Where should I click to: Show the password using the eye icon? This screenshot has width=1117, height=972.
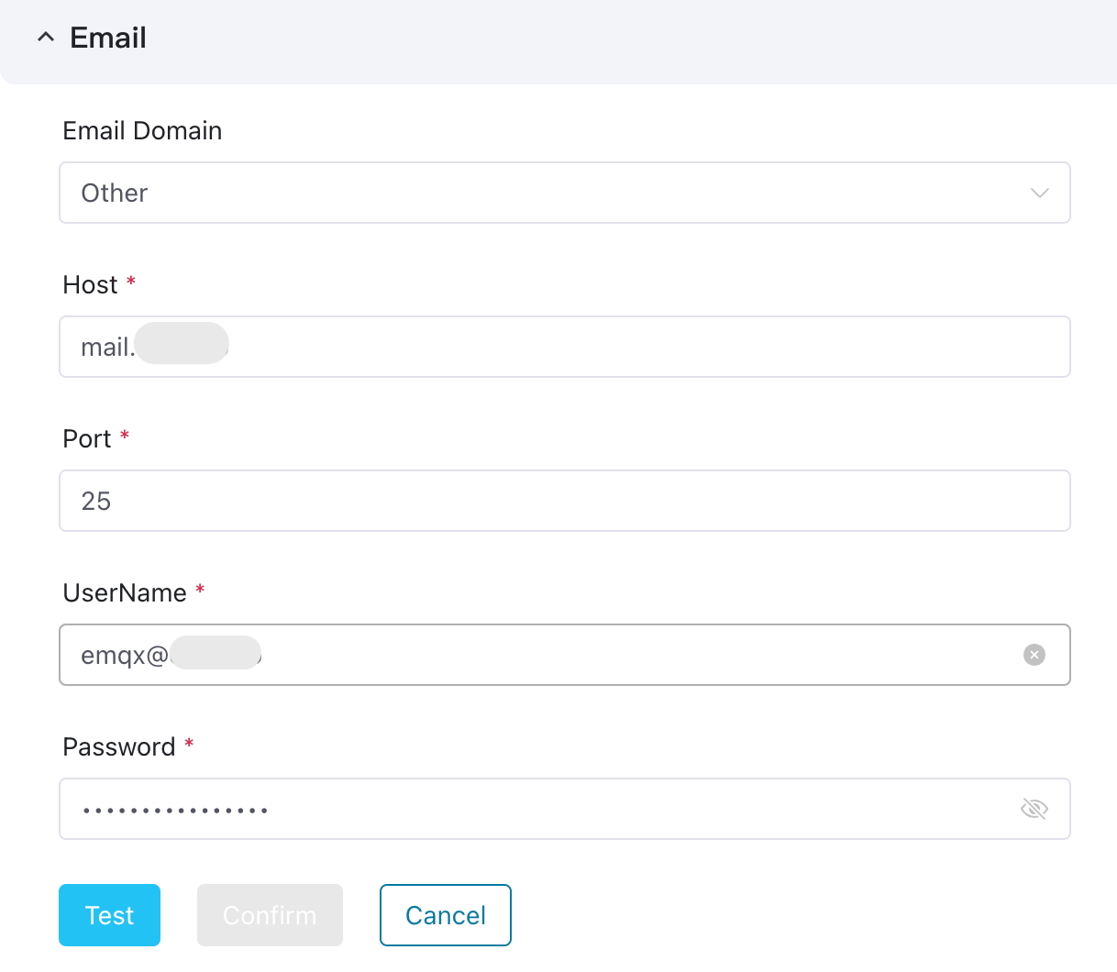click(1034, 809)
